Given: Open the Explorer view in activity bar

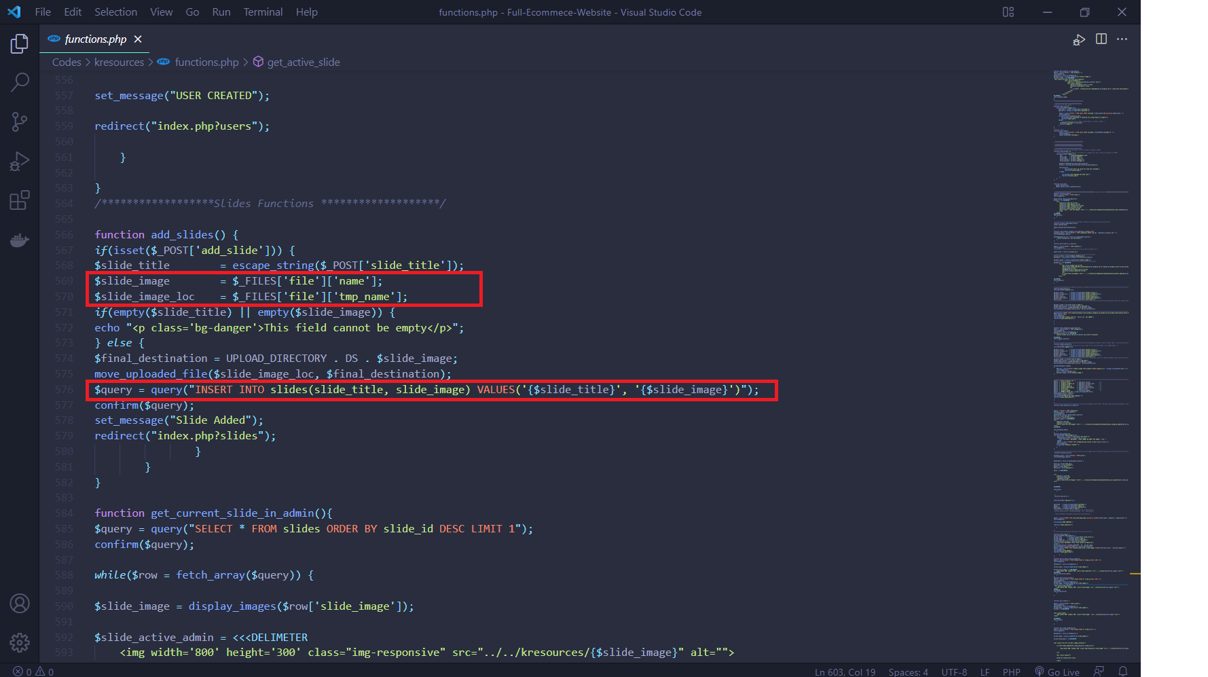Looking at the screenshot, I should [x=20, y=44].
